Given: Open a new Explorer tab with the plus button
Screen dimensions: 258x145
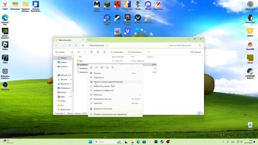Looking at the screenshot, I should tap(89, 40).
